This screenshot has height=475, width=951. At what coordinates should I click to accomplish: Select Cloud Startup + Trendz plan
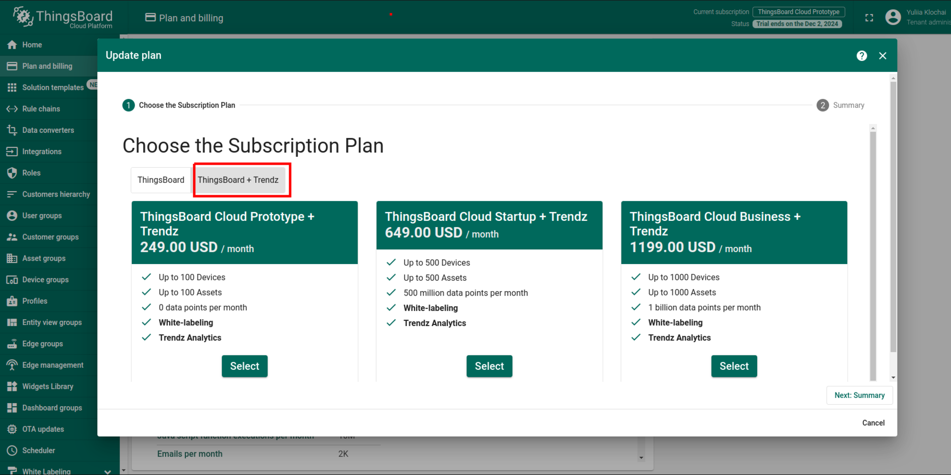(489, 366)
